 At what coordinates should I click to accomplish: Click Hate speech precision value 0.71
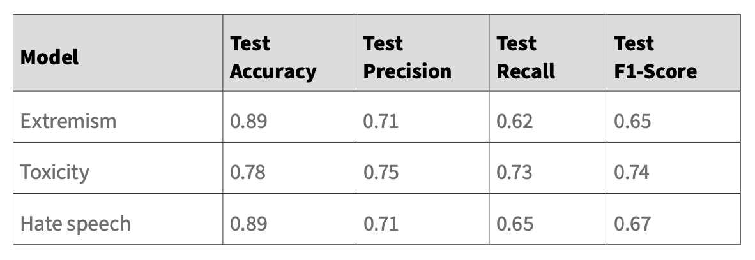(x=381, y=224)
